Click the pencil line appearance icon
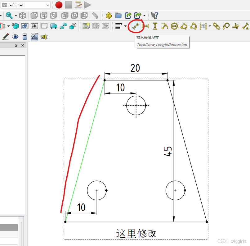Image resolution: width=250 pixels, height=246 pixels. (x=6, y=37)
